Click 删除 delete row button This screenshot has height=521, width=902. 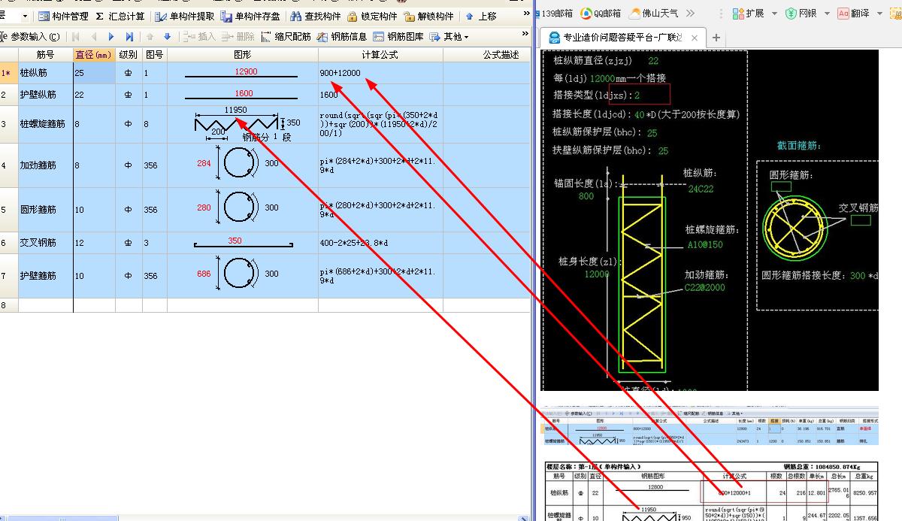(x=239, y=37)
